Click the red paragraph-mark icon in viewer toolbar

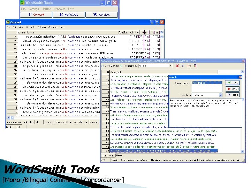click(x=195, y=66)
